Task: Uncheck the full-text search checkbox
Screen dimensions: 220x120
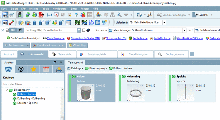Action: 7,30
